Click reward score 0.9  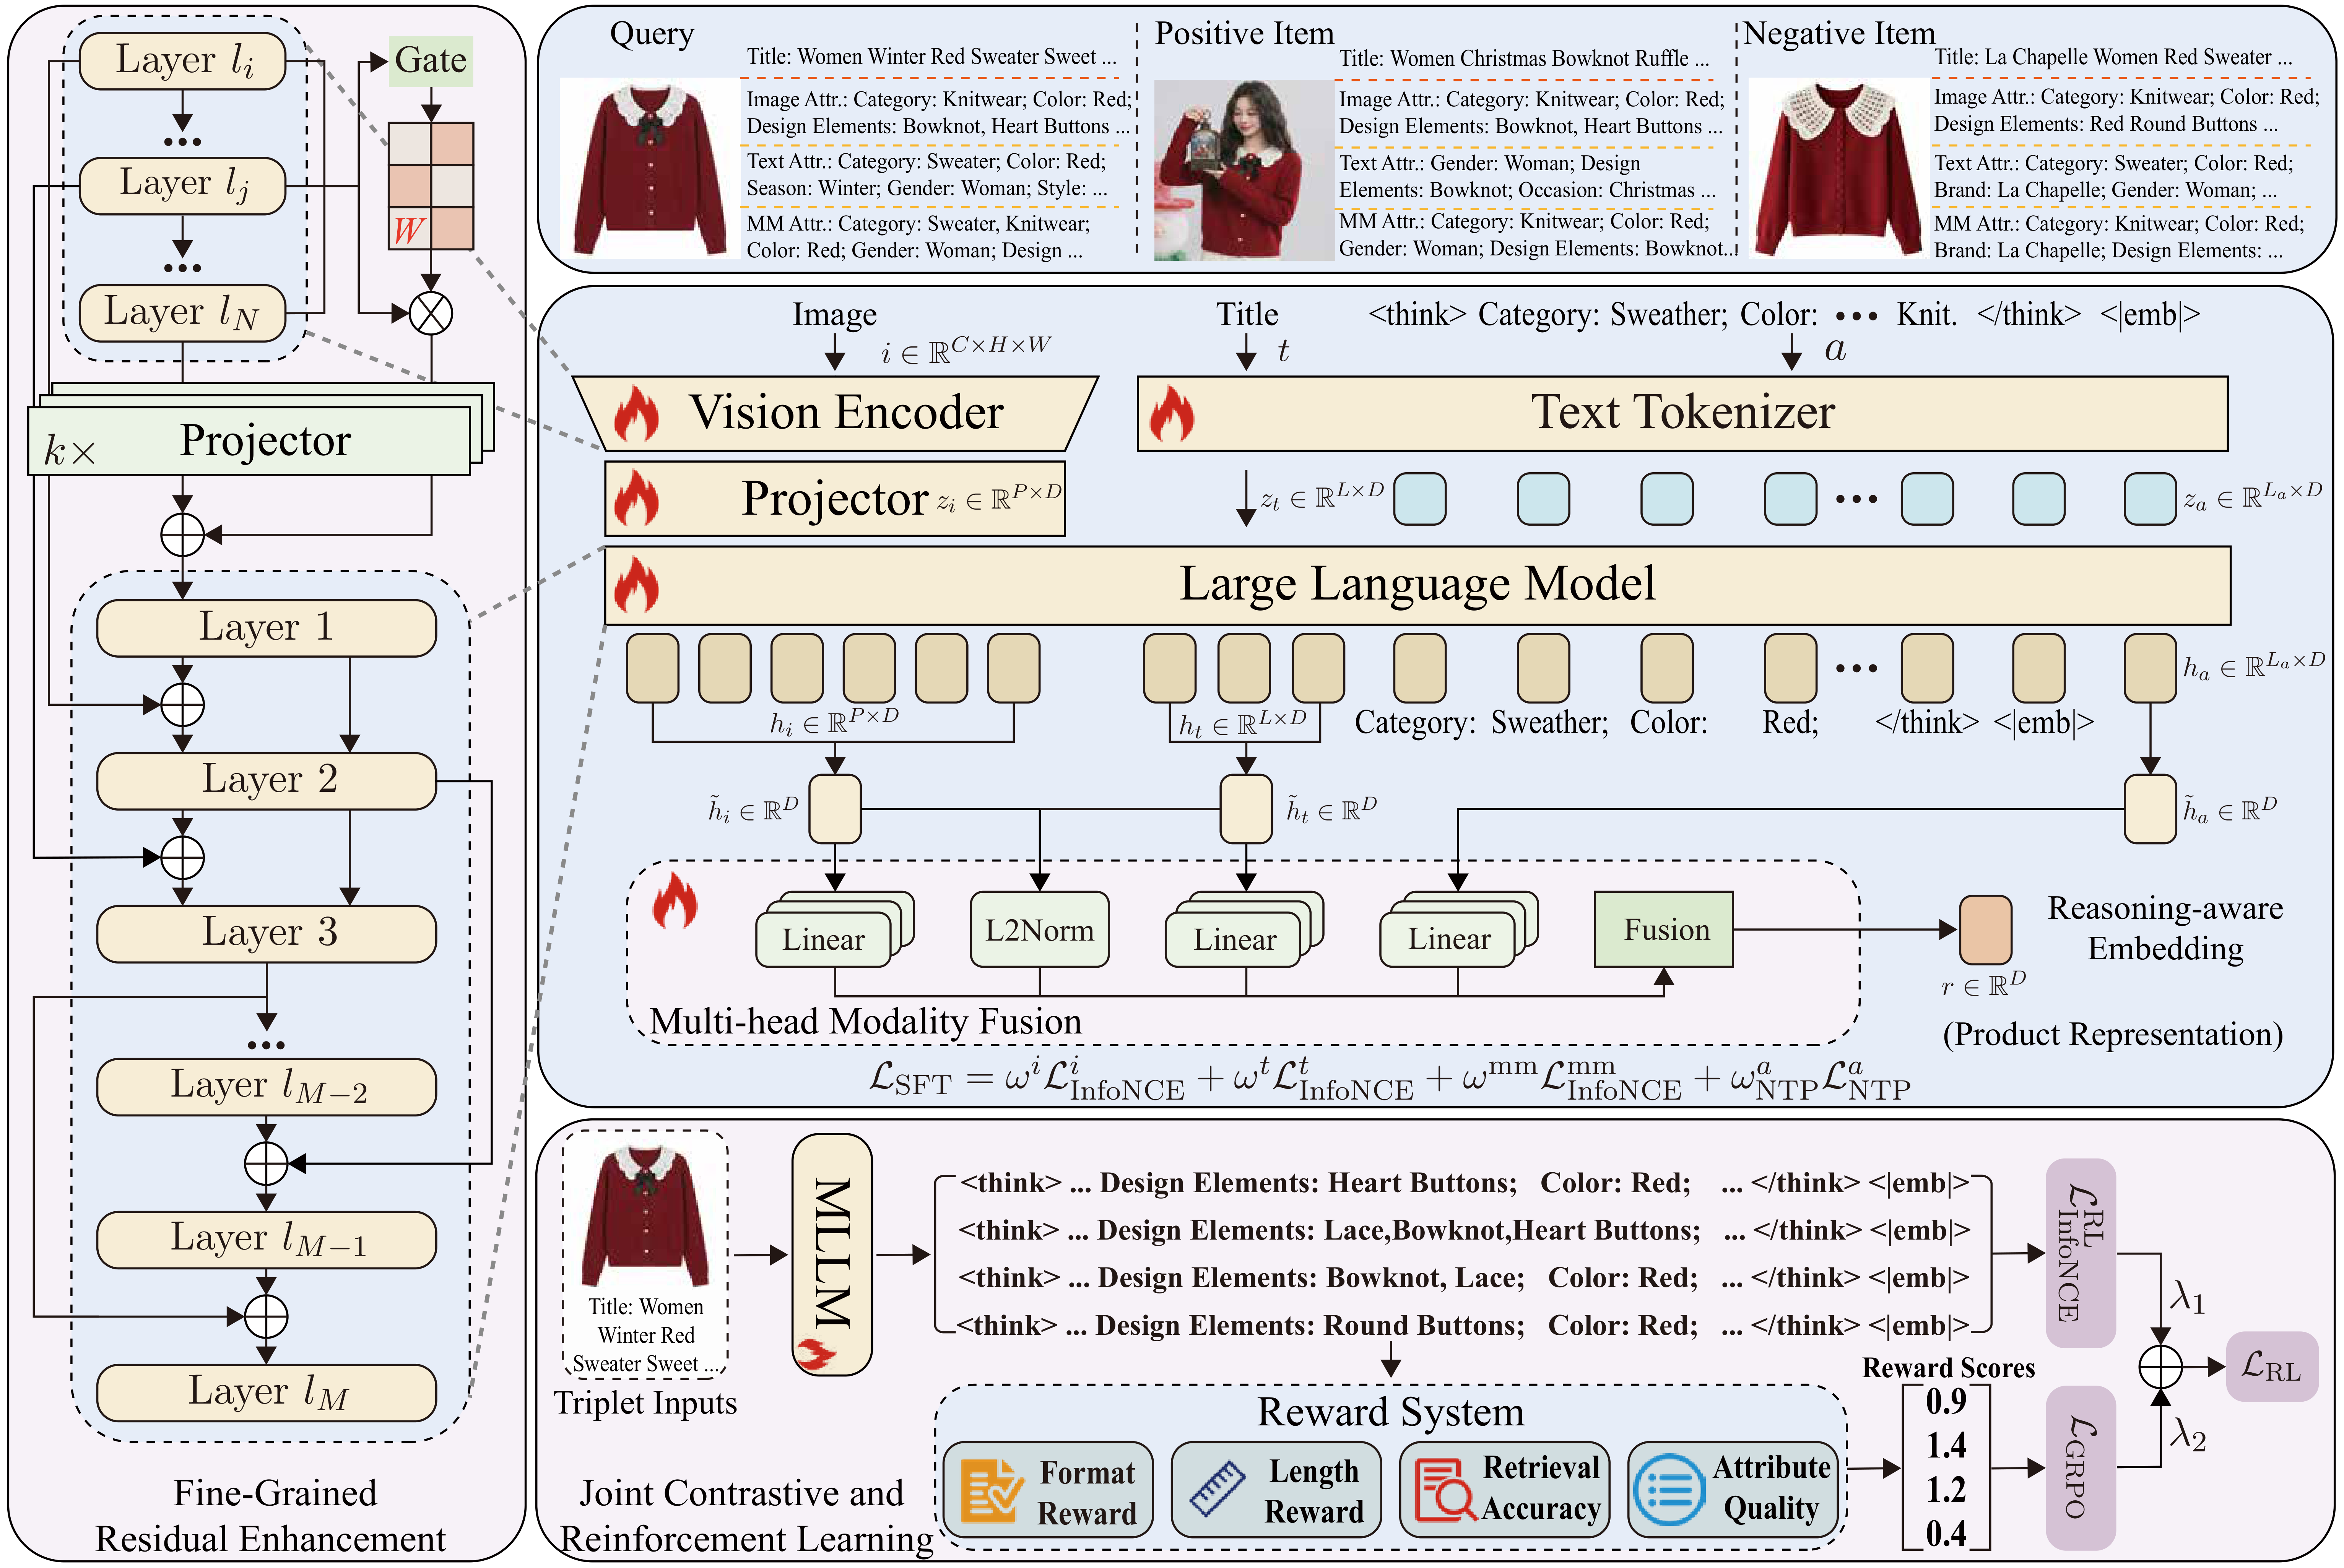pyautogui.click(x=1946, y=1402)
